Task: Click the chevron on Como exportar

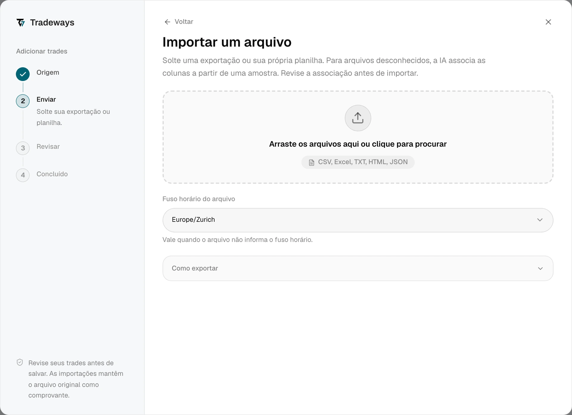Action: tap(540, 269)
